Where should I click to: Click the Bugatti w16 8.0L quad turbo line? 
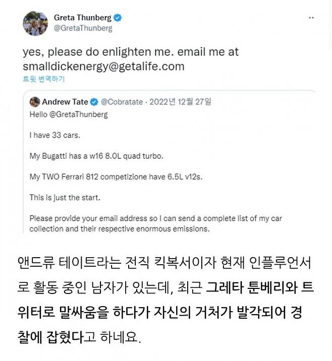pyautogui.click(x=96, y=156)
